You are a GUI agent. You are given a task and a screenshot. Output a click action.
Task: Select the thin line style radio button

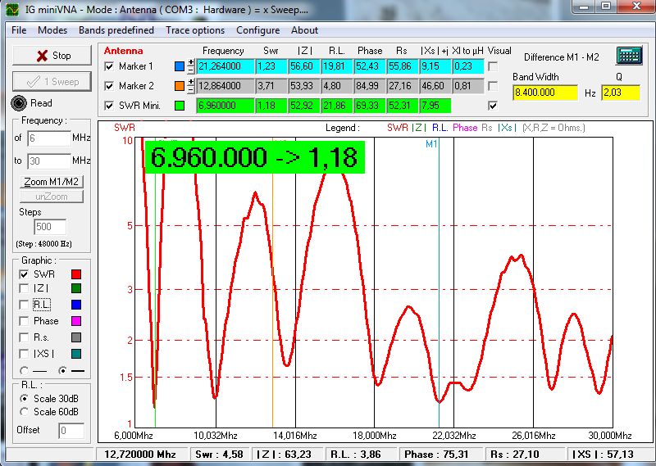tap(24, 371)
